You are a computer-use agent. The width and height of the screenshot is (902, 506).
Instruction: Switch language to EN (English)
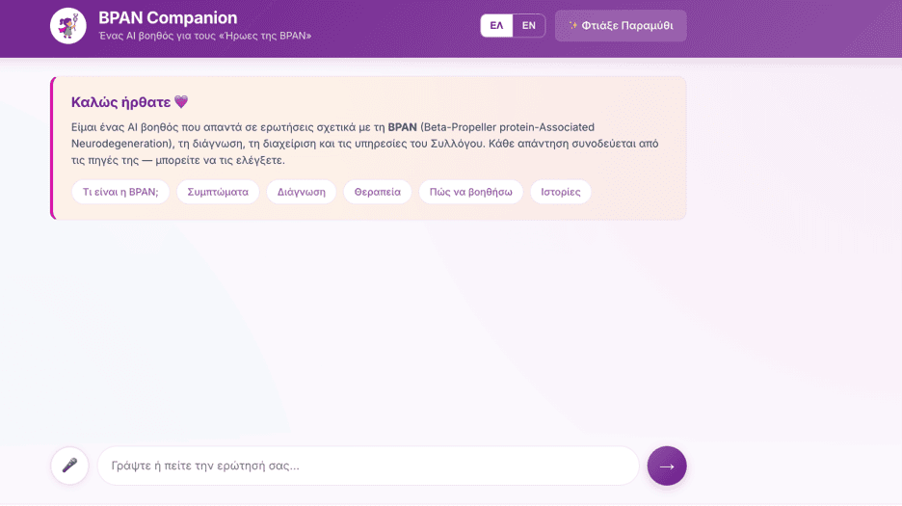[529, 26]
